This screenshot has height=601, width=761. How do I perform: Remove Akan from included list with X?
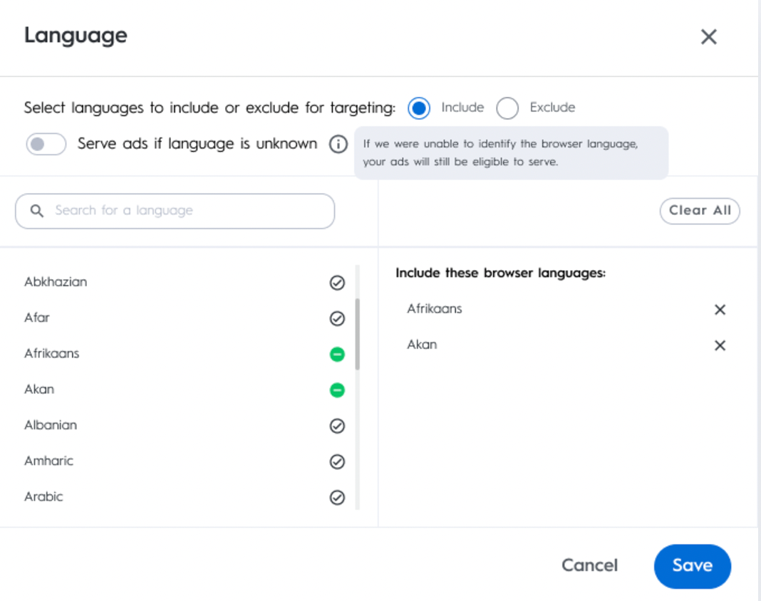click(720, 345)
